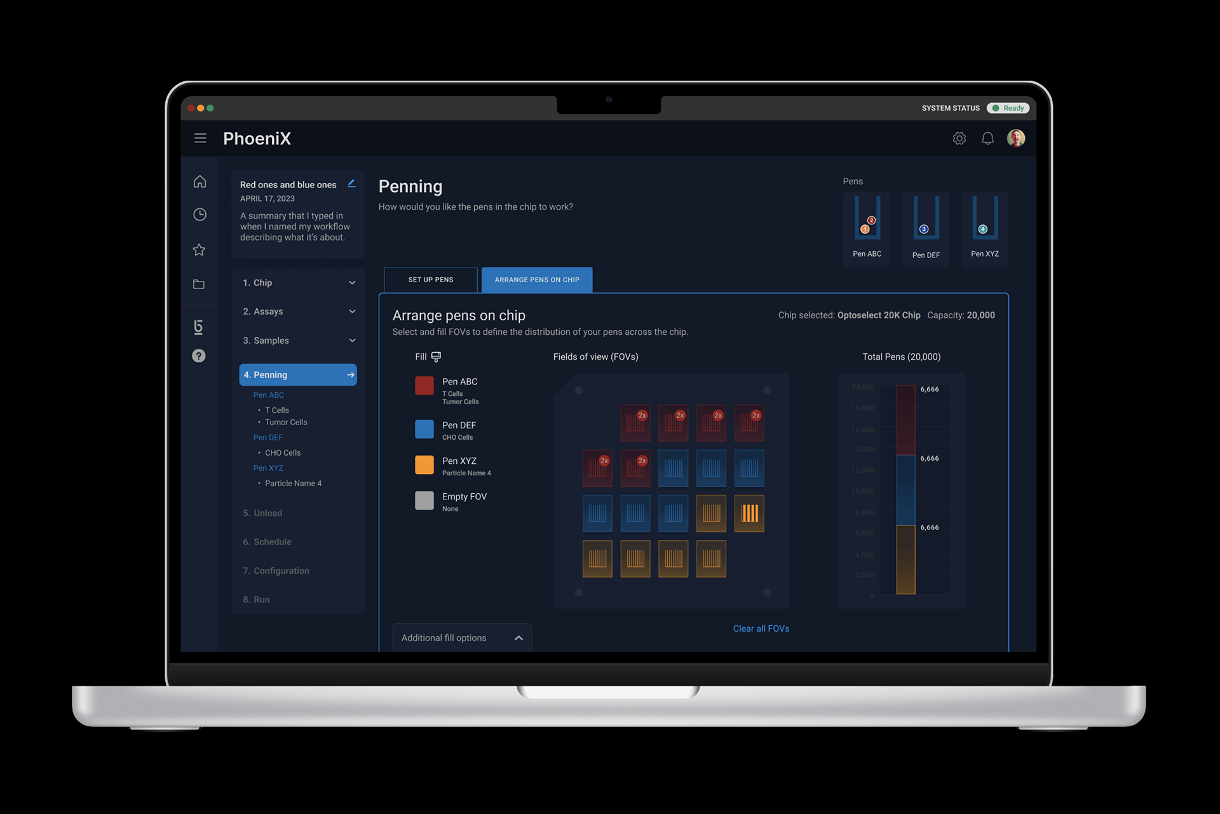Open the hamburger menu
Image resolution: width=1220 pixels, height=814 pixels.
[x=200, y=138]
